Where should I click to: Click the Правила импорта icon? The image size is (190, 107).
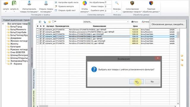56,7
